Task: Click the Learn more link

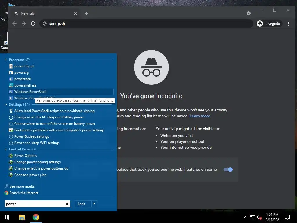Action: coord(200,116)
